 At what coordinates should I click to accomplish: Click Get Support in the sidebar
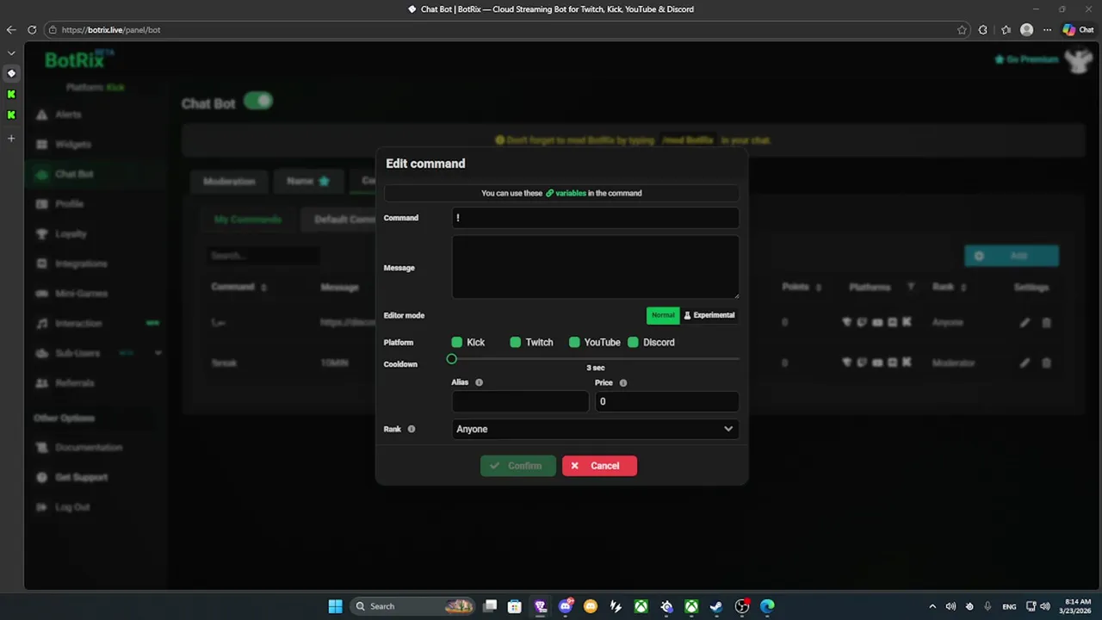[x=81, y=477]
